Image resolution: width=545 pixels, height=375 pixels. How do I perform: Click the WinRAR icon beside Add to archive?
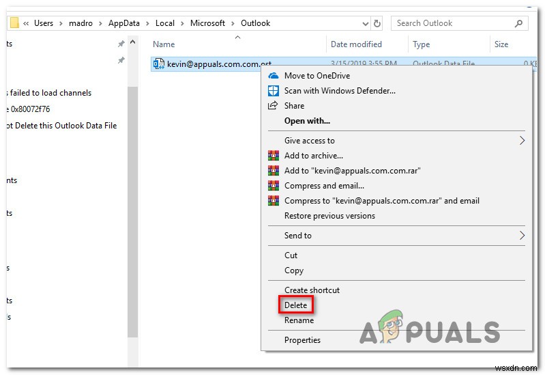click(x=274, y=155)
